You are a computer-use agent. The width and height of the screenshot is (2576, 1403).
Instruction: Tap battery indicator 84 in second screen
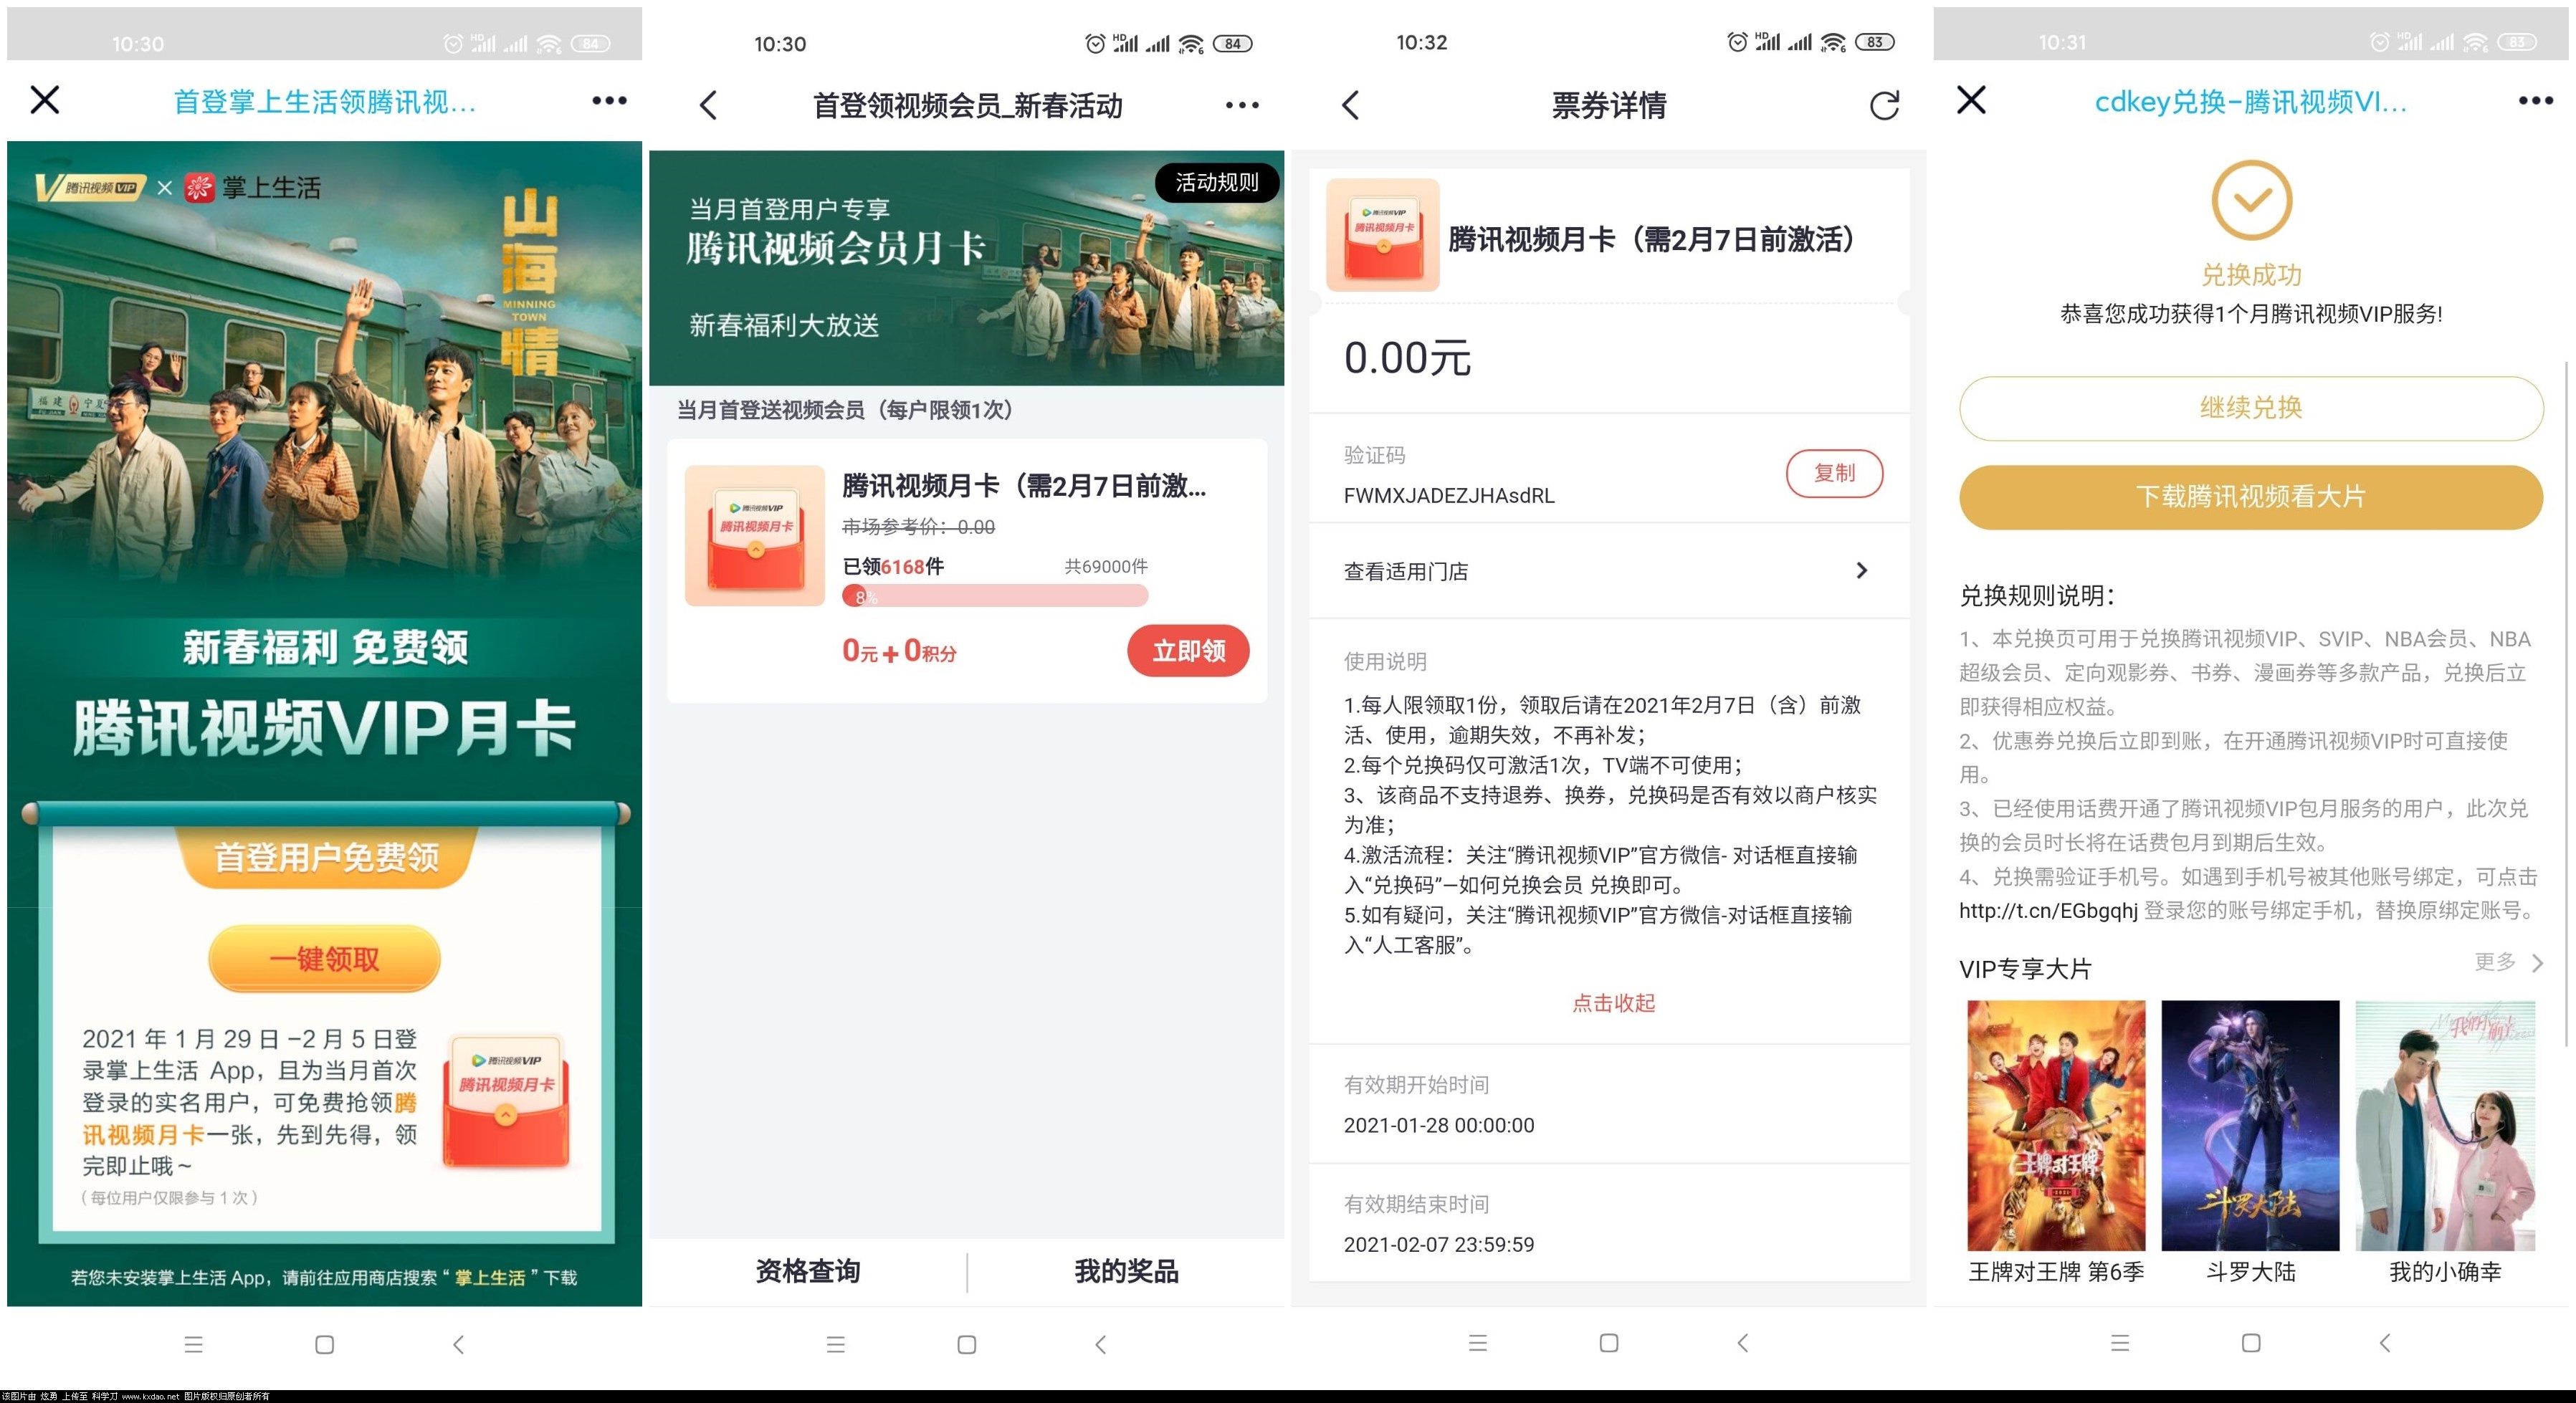click(x=1232, y=43)
